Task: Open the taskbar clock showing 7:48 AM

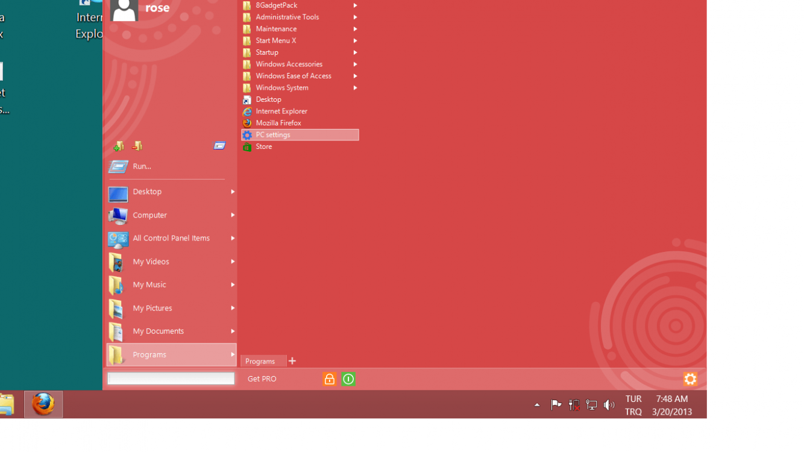Action: 672,406
